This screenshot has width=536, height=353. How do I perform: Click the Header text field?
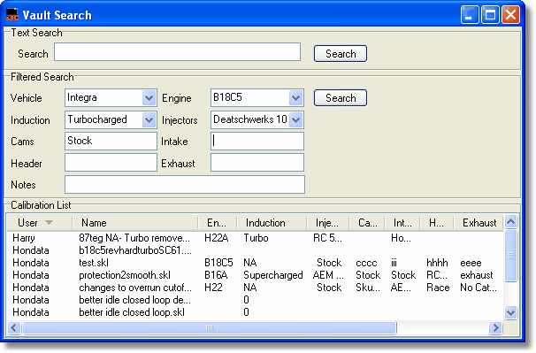111,163
